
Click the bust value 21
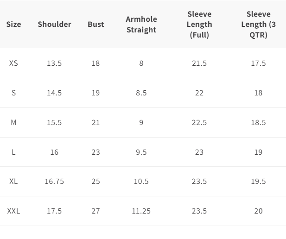pyautogui.click(x=95, y=122)
